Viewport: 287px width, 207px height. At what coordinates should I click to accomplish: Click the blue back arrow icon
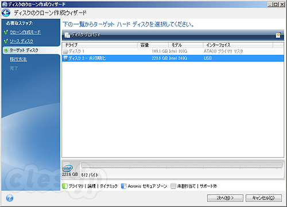pyautogui.click(x=6, y=13)
